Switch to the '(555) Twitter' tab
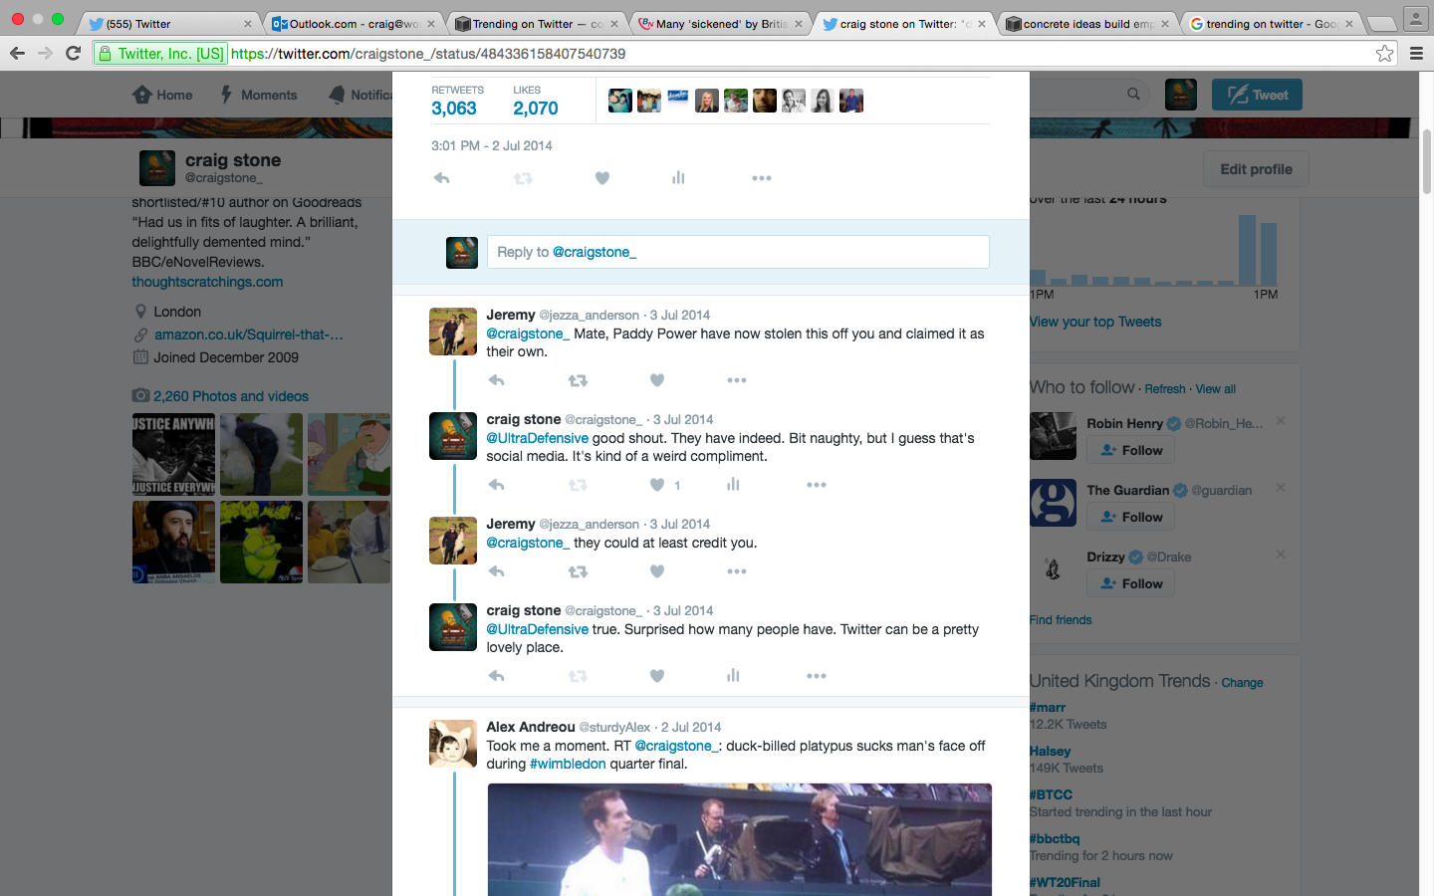 click(x=167, y=24)
